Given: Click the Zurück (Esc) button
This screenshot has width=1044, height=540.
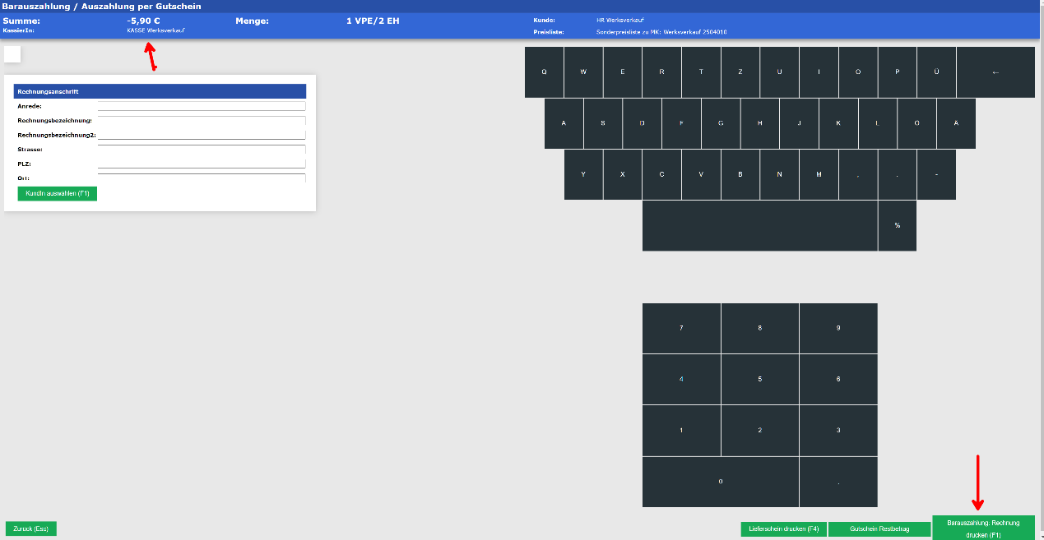Looking at the screenshot, I should (x=30, y=528).
